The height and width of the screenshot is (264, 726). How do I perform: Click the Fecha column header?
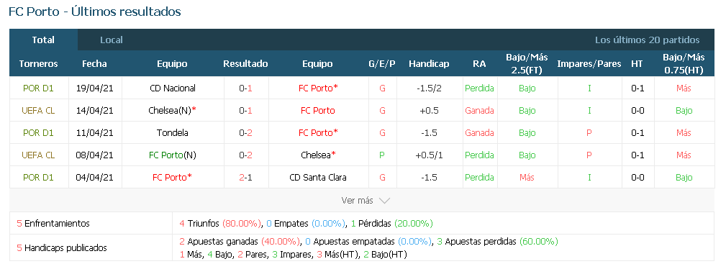pyautogui.click(x=94, y=64)
